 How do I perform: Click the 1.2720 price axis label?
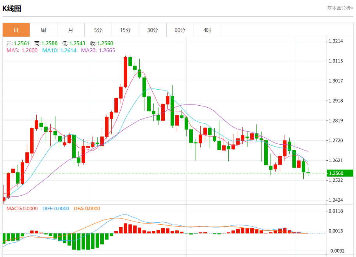pos(336,140)
